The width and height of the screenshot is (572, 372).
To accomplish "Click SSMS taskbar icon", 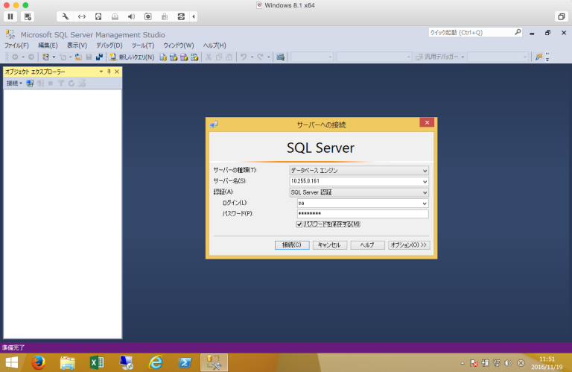I will pyautogui.click(x=214, y=362).
